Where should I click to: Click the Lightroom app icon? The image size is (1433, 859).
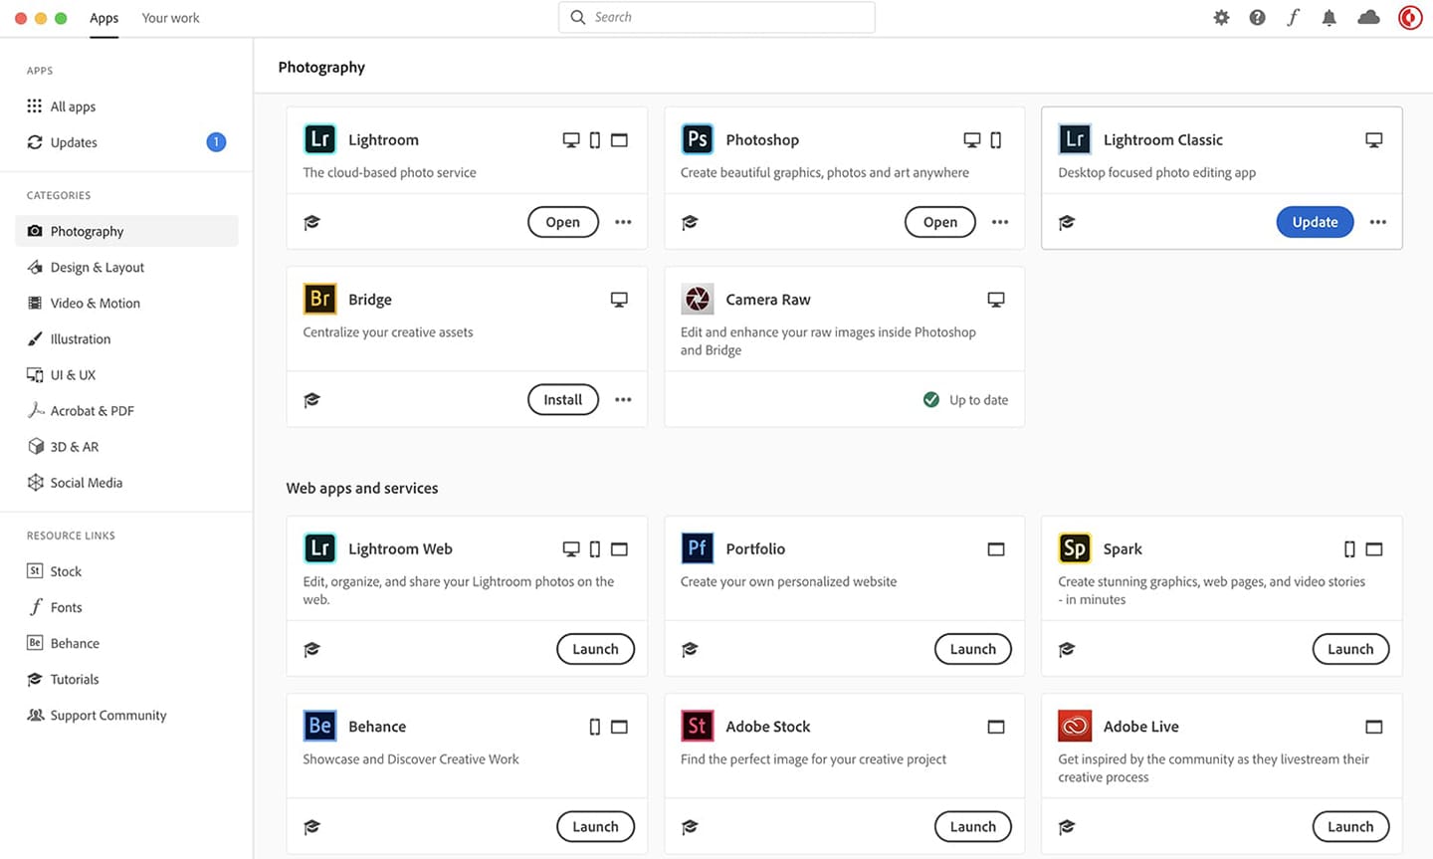[319, 139]
